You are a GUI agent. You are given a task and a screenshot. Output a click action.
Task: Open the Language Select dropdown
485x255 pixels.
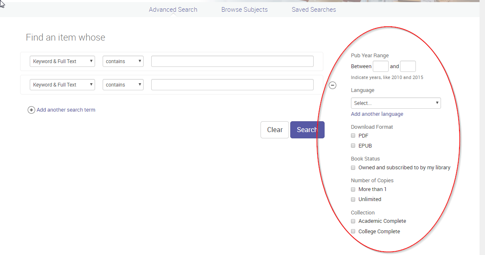395,103
